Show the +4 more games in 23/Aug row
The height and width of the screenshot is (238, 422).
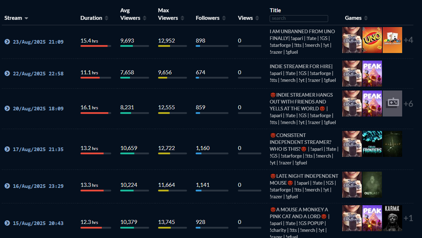click(x=408, y=40)
